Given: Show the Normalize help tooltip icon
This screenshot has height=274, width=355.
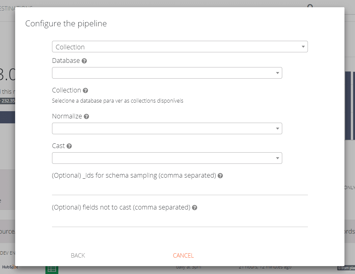Looking at the screenshot, I should click(x=86, y=116).
